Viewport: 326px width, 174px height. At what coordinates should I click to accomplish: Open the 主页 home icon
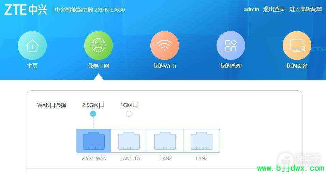click(32, 46)
